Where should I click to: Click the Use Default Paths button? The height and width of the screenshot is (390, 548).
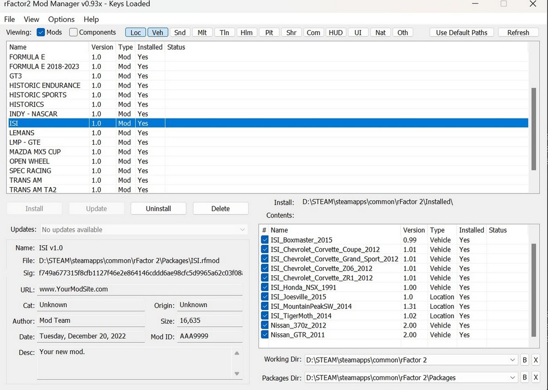pyautogui.click(x=462, y=33)
